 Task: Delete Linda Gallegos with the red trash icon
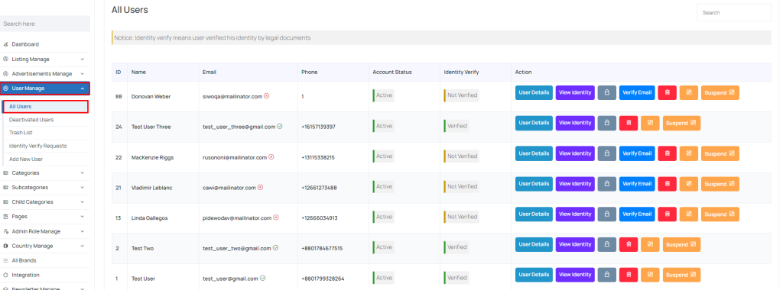click(x=667, y=214)
